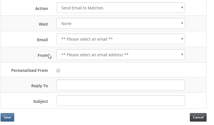The image size is (214, 125).
Task: Click the arrow icon on the Wait dropdown
Action: click(182, 23)
